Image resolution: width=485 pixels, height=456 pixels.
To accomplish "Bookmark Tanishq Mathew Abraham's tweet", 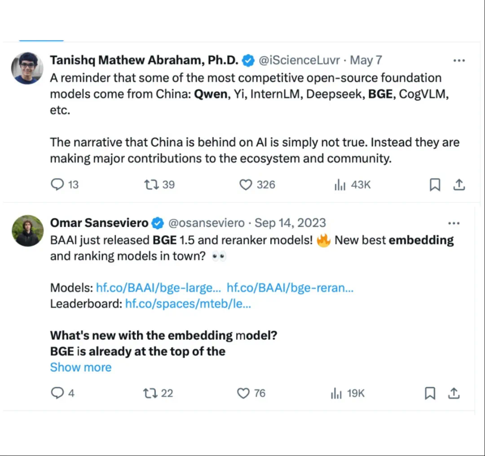I will click(435, 185).
